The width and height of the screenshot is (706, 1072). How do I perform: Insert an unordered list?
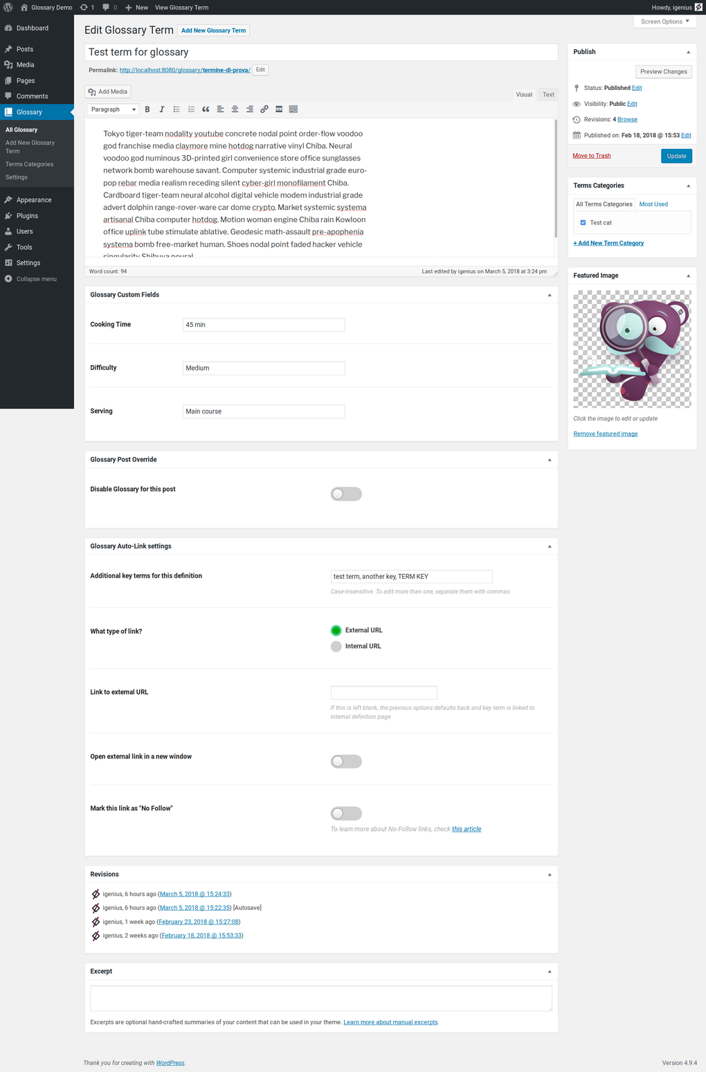coord(176,109)
